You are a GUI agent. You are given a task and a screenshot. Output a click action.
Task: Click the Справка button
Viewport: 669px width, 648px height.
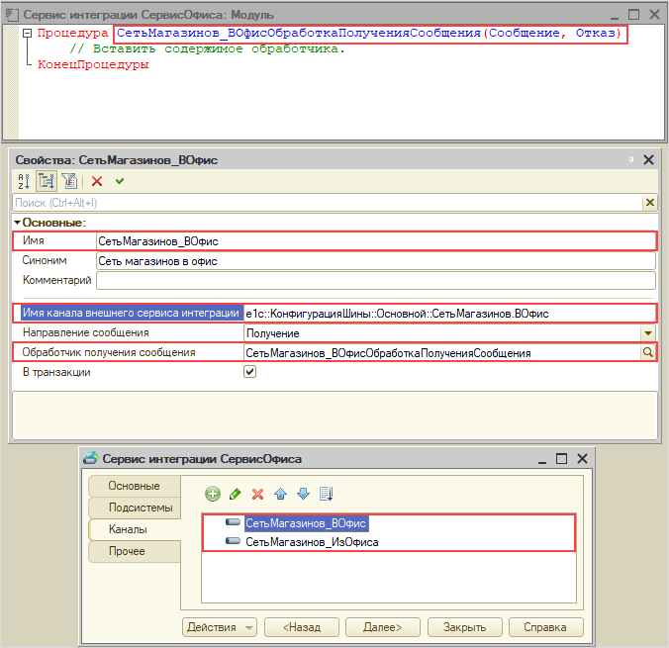545,627
